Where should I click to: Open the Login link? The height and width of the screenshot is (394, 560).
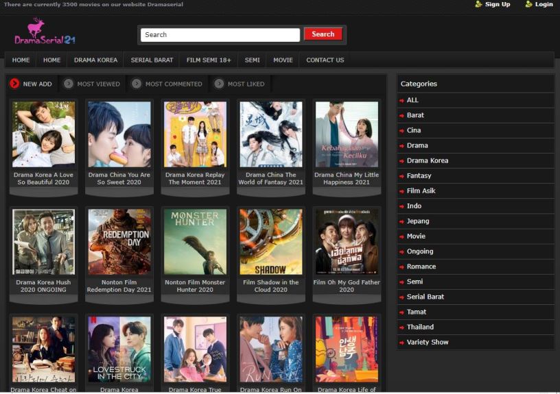tap(544, 4)
